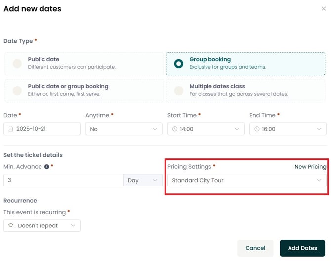The image size is (331, 261).
Task: Click the clock icon in End Time
Action: [x=256, y=129]
